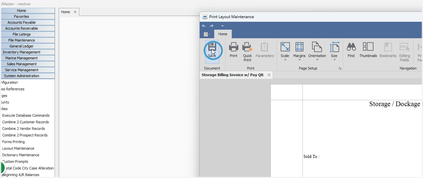Click the Print icon in the ribbon
Image resolution: width=423 pixels, height=178 pixels.
pyautogui.click(x=233, y=50)
